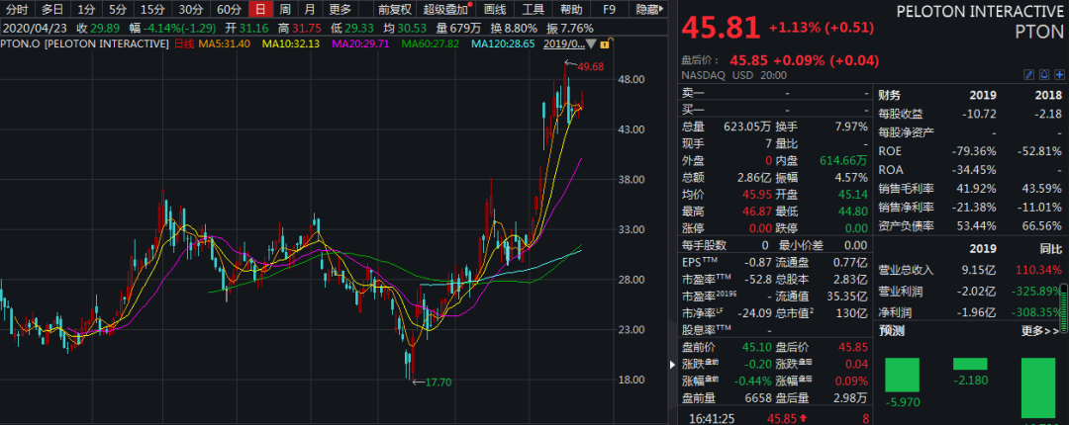This screenshot has width=1069, height=425.
Task: Select the 分时 intraday tab
Action: coord(17,9)
